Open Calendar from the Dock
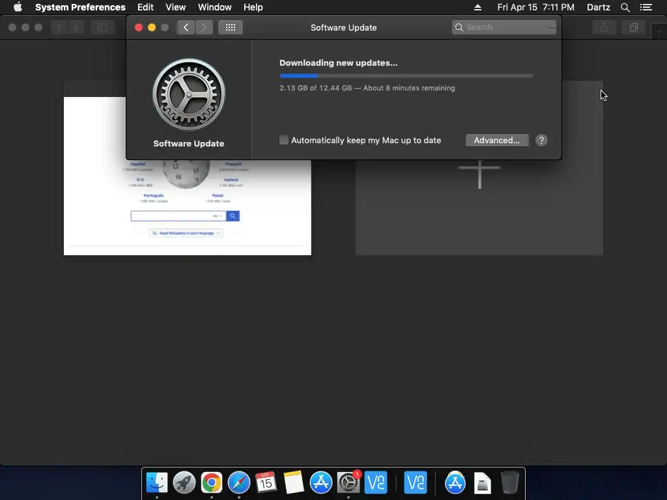The width and height of the screenshot is (667, 500). [x=266, y=482]
